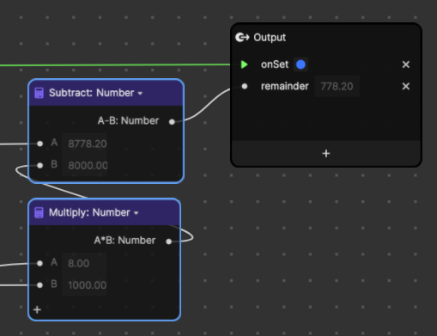Screen dimensions: 437x336
Task: Click the remainder label in Output
Action: [285, 86]
